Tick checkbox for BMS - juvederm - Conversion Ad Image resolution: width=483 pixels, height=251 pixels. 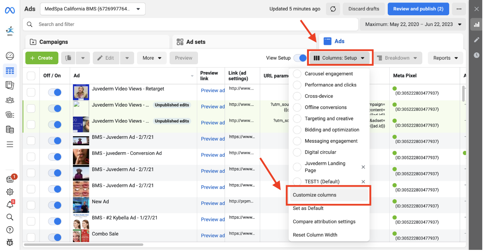31,157
